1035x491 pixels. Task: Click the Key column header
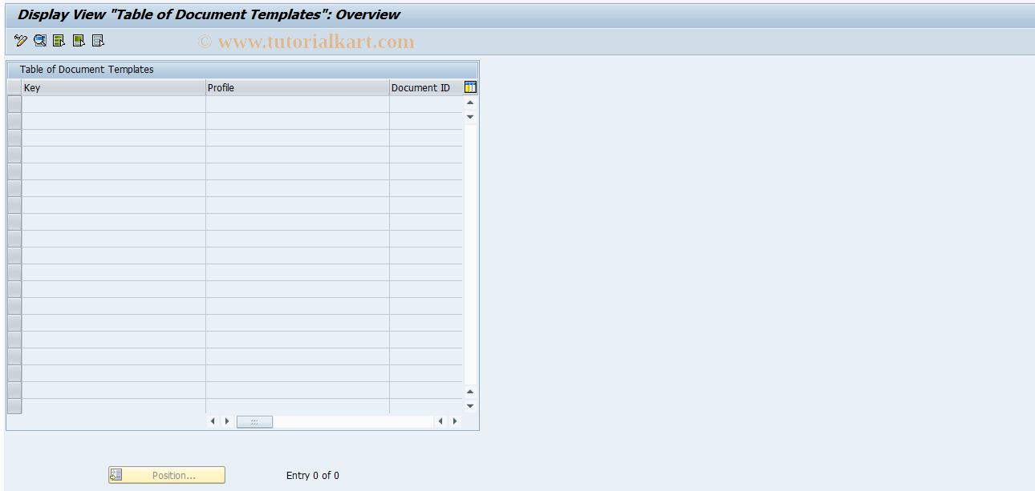pyautogui.click(x=114, y=88)
